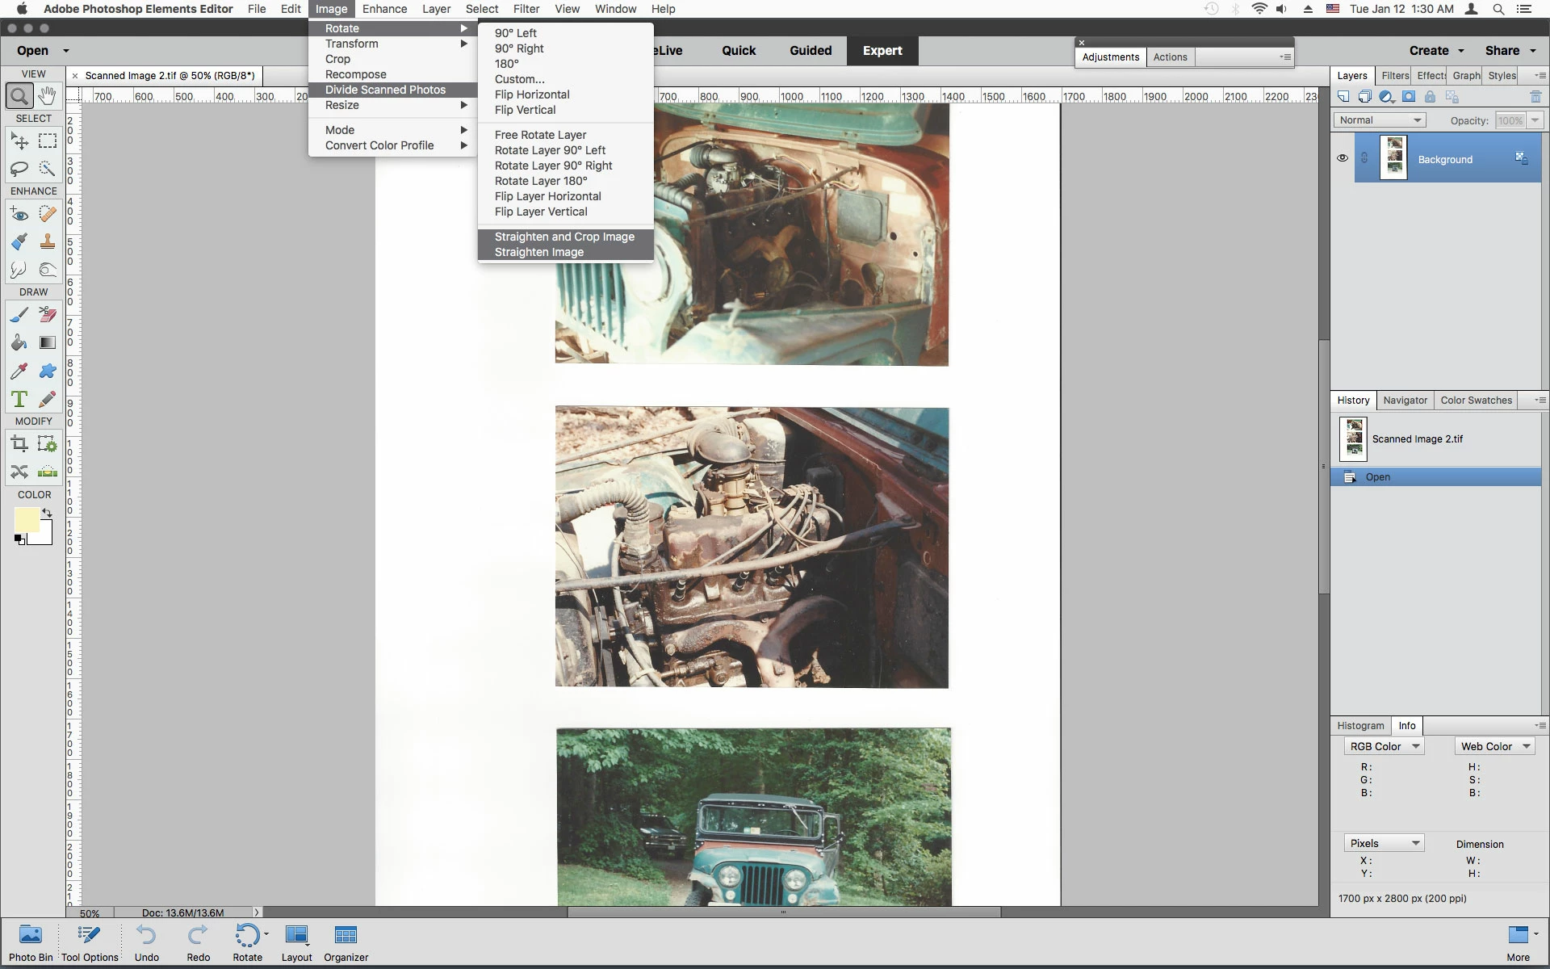Switch to the Navigator tab
Viewport: 1550px width, 969px height.
tap(1405, 400)
